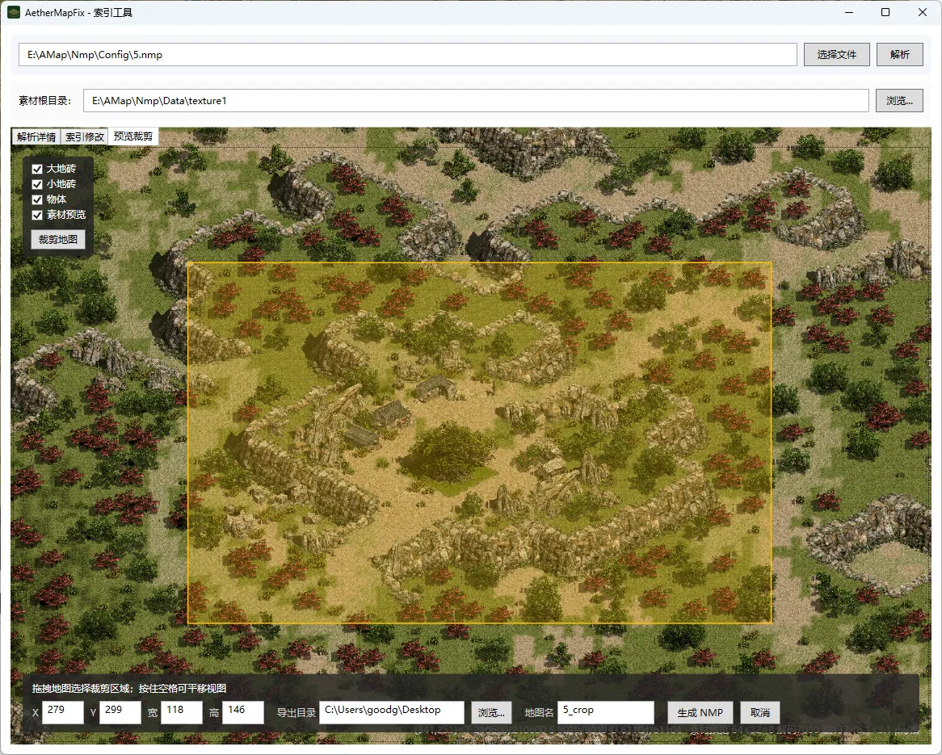Disable the 素材预览 checkbox

point(37,215)
